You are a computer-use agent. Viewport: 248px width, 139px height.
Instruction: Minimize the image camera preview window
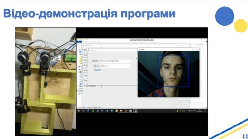pyautogui.click(x=188, y=49)
